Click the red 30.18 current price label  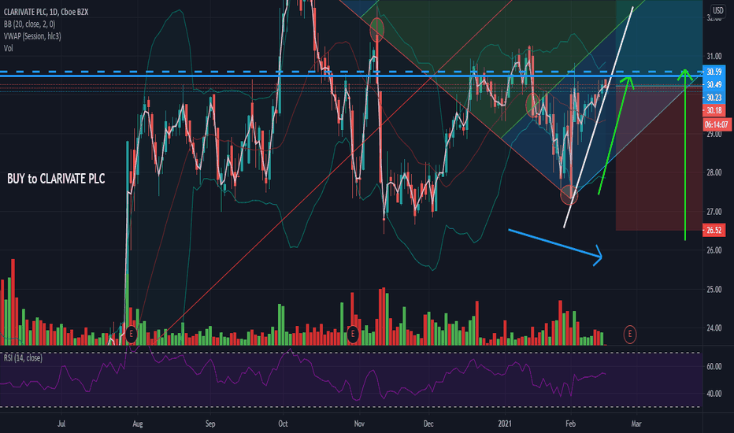point(714,110)
